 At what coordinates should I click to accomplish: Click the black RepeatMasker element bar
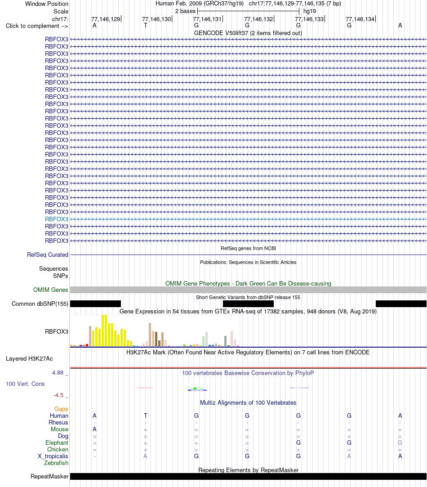[248, 477]
